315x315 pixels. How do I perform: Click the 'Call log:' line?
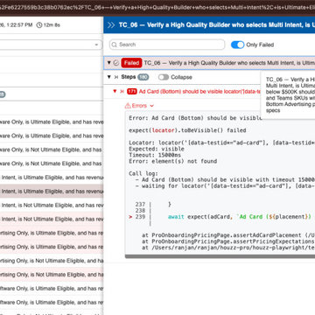[x=143, y=173]
